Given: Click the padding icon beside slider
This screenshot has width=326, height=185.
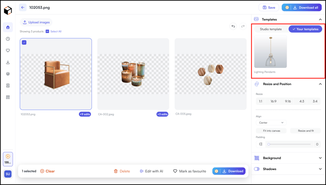Looking at the screenshot, I should coord(261,144).
